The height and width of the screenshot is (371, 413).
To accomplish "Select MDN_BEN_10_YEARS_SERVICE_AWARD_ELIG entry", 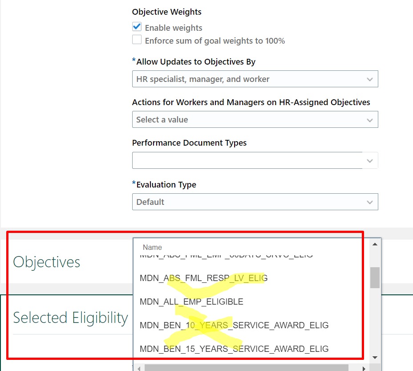I will coord(235,325).
